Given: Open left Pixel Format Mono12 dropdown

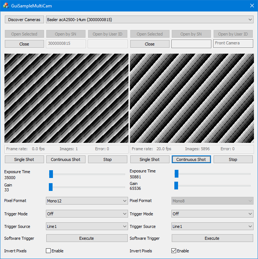Looking at the screenshot, I should pyautogui.click(x=87, y=201).
